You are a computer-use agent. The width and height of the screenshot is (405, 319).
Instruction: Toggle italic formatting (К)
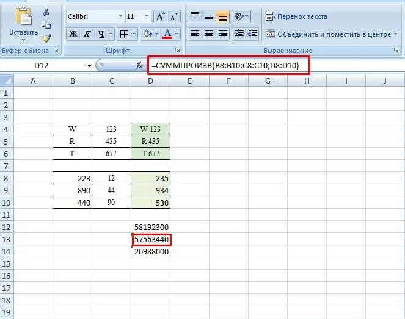click(87, 34)
